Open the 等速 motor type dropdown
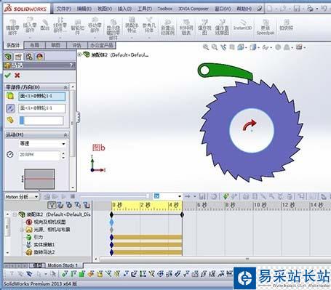 point(42,144)
